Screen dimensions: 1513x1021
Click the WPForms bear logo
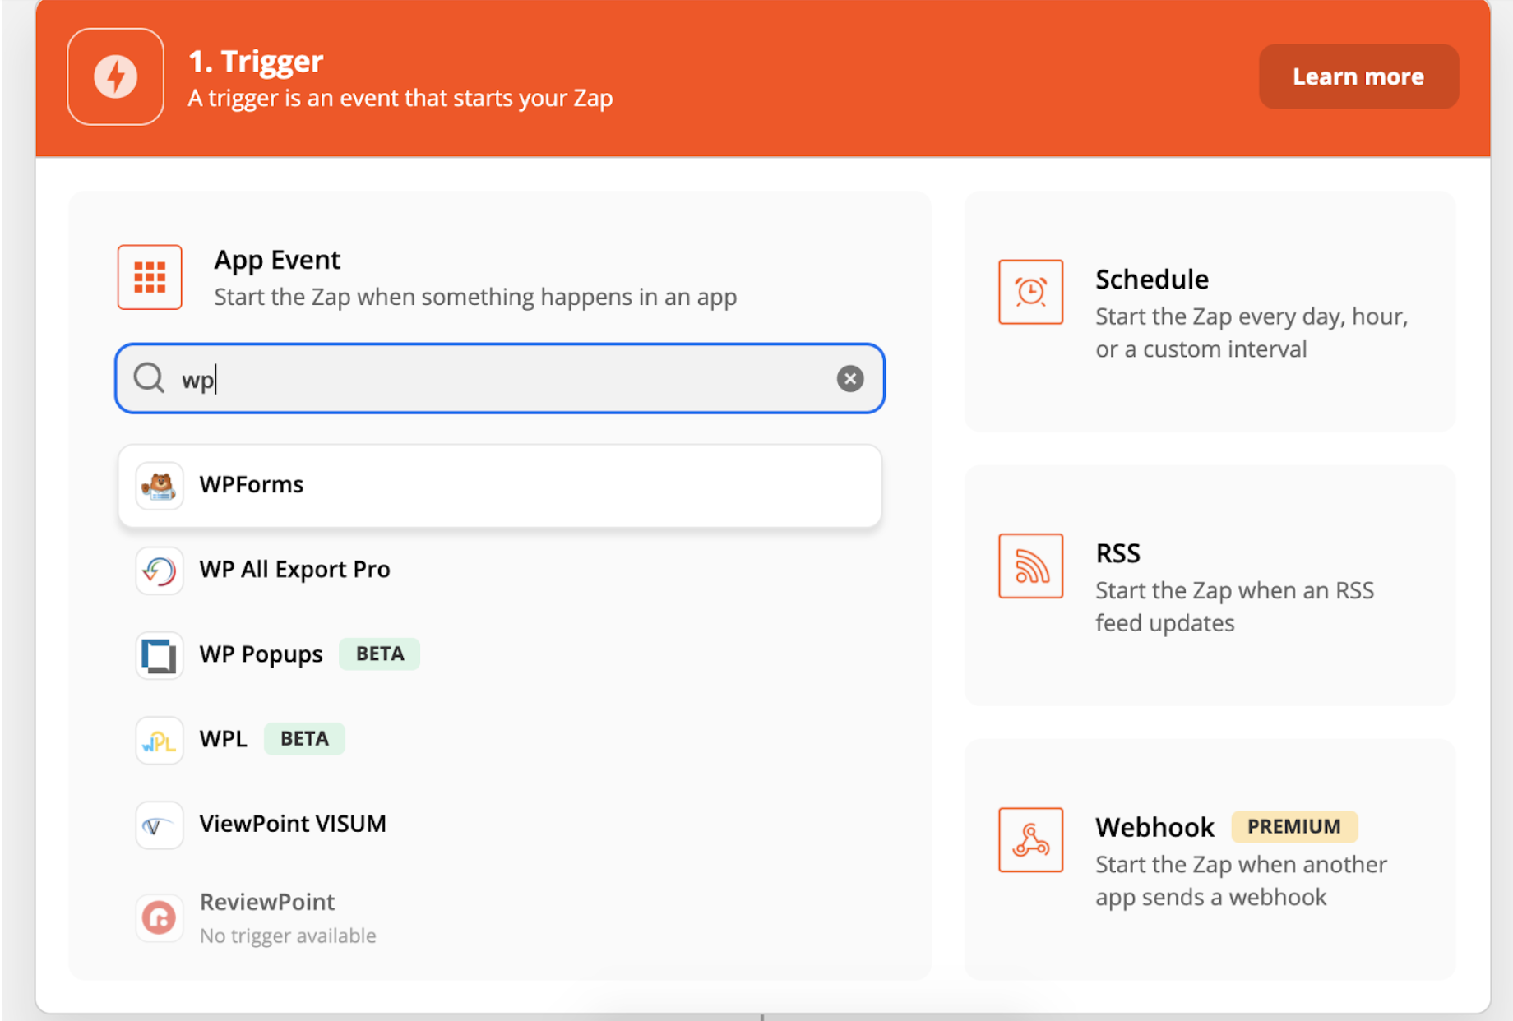pyautogui.click(x=160, y=485)
